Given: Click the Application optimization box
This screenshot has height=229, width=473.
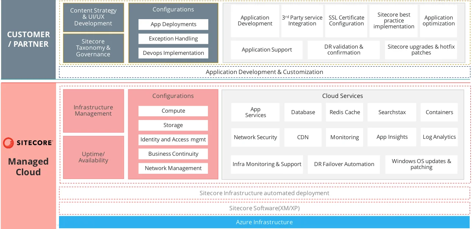Looking at the screenshot, I should pos(439,21).
